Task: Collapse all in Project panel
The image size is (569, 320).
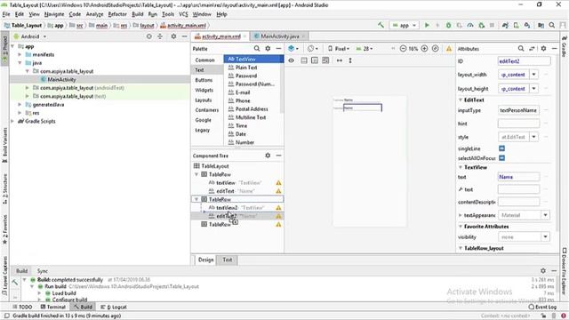Action: click(x=160, y=36)
